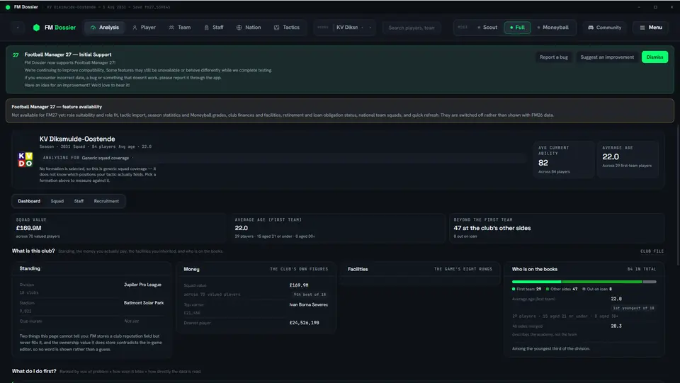The image size is (680, 383).
Task: Click the KVDO club crest
Action: (25, 159)
